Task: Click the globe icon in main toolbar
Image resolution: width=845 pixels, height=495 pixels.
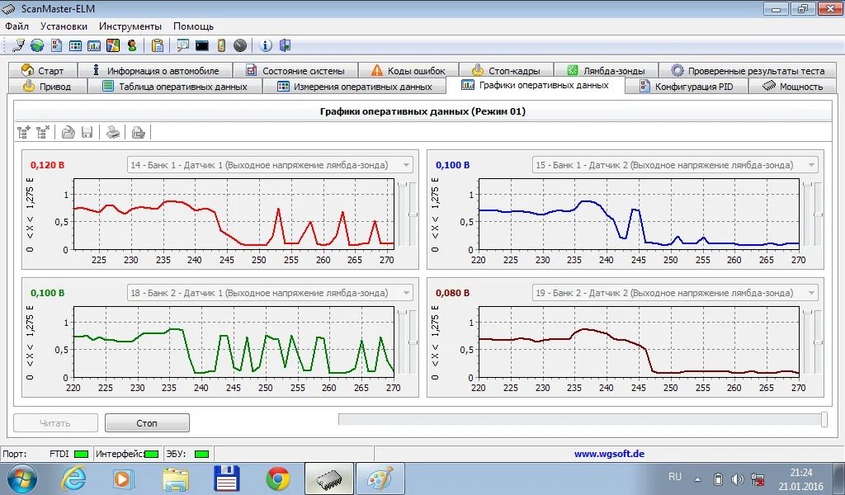Action: [x=37, y=45]
